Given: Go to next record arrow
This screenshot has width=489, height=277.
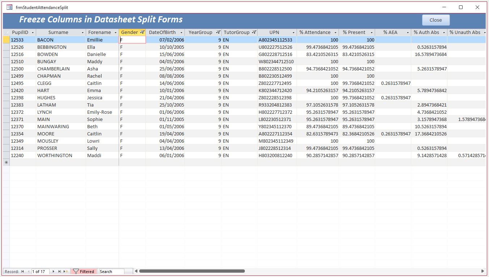Looking at the screenshot, I should [x=54, y=272].
